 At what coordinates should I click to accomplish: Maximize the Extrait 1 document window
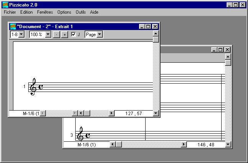pyautogui.click(x=148, y=27)
